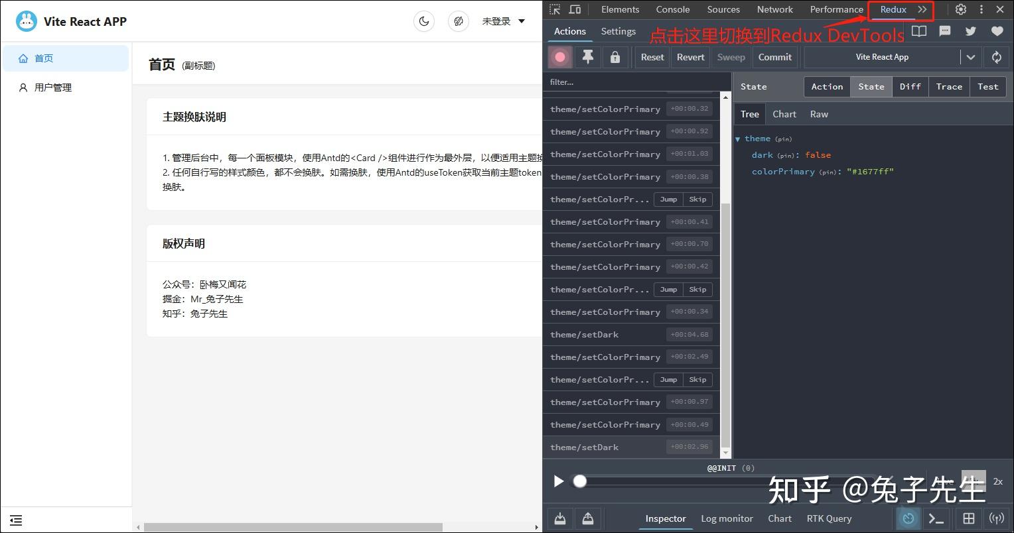Click the panel layout grid icon
The width and height of the screenshot is (1014, 533).
[x=968, y=518]
